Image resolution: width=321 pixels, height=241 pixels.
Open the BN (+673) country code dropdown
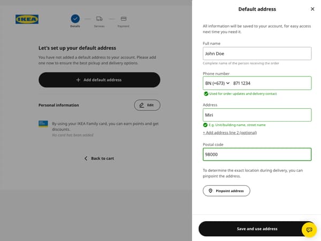[217, 83]
